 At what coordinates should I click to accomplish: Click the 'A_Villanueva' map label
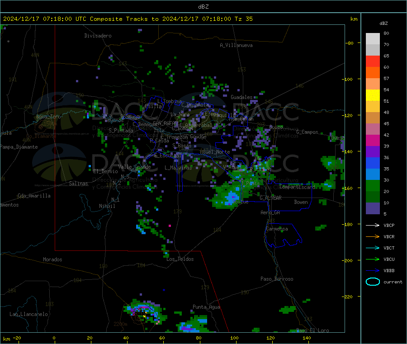pyautogui.click(x=236, y=45)
